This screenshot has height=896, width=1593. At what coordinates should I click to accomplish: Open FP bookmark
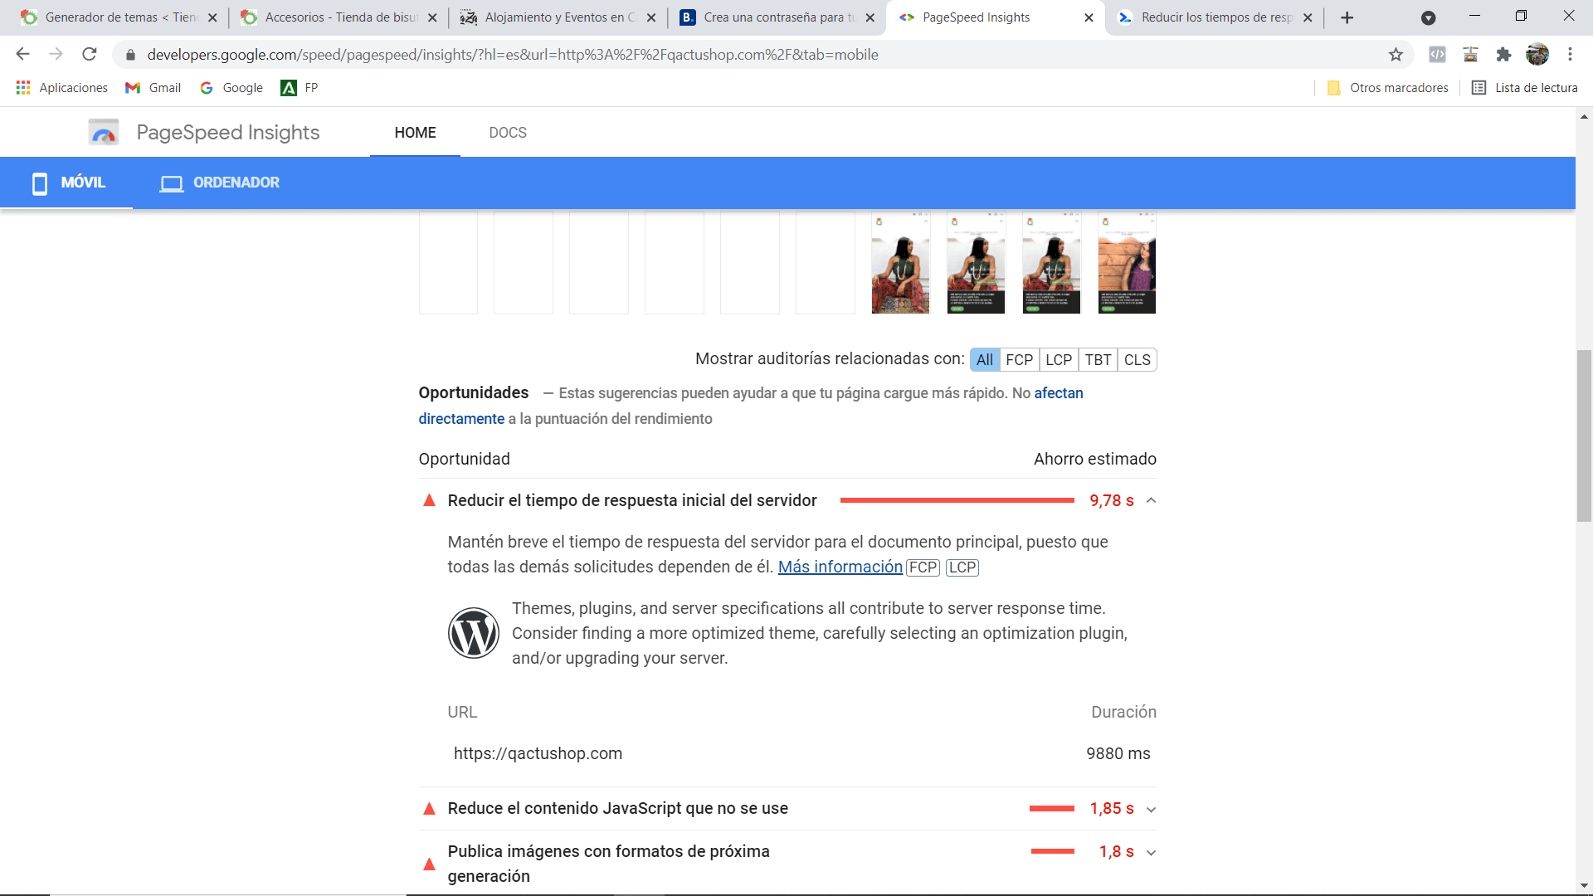(x=300, y=88)
